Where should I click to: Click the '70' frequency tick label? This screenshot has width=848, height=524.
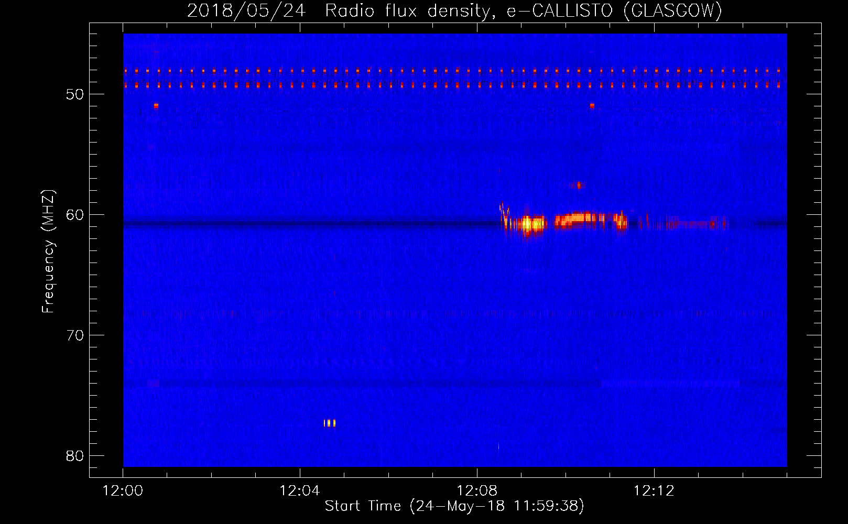tap(75, 335)
